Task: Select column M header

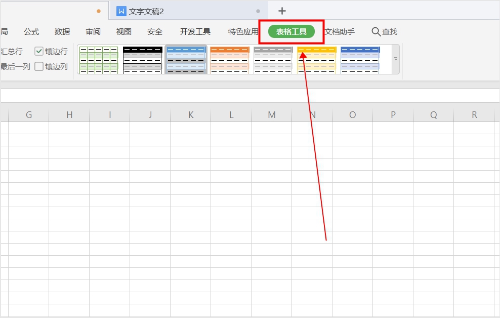Action: (x=272, y=115)
